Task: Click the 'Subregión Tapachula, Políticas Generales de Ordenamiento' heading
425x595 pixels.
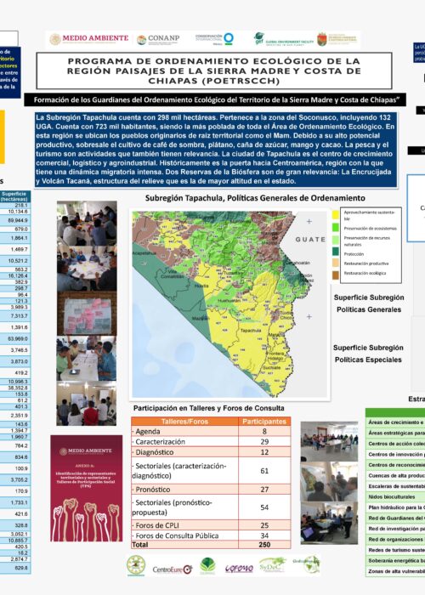Action: tap(255, 198)
